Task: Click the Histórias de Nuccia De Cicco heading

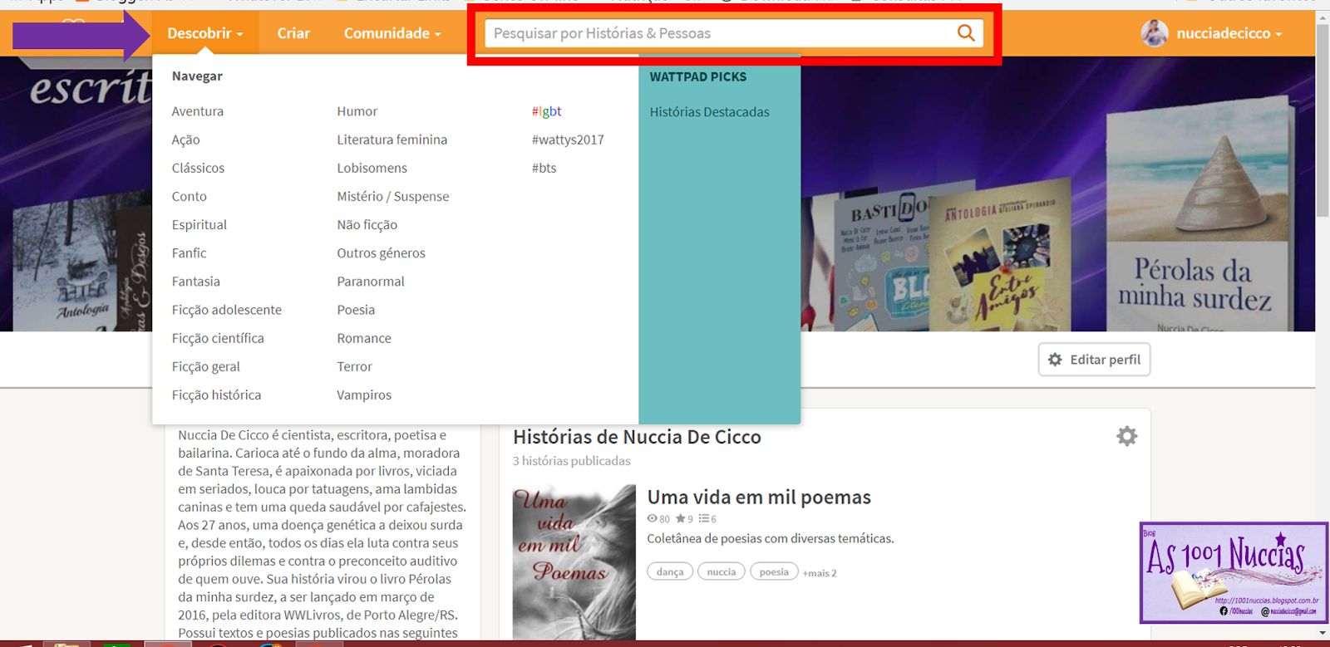Action: [x=637, y=437]
